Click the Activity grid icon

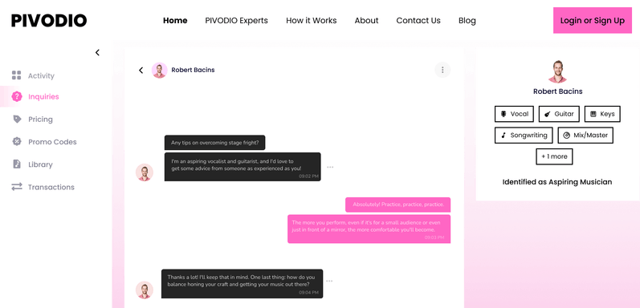pos(16,75)
